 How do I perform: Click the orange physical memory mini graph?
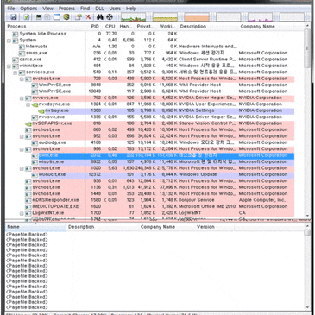pyautogui.click(x=197, y=17)
